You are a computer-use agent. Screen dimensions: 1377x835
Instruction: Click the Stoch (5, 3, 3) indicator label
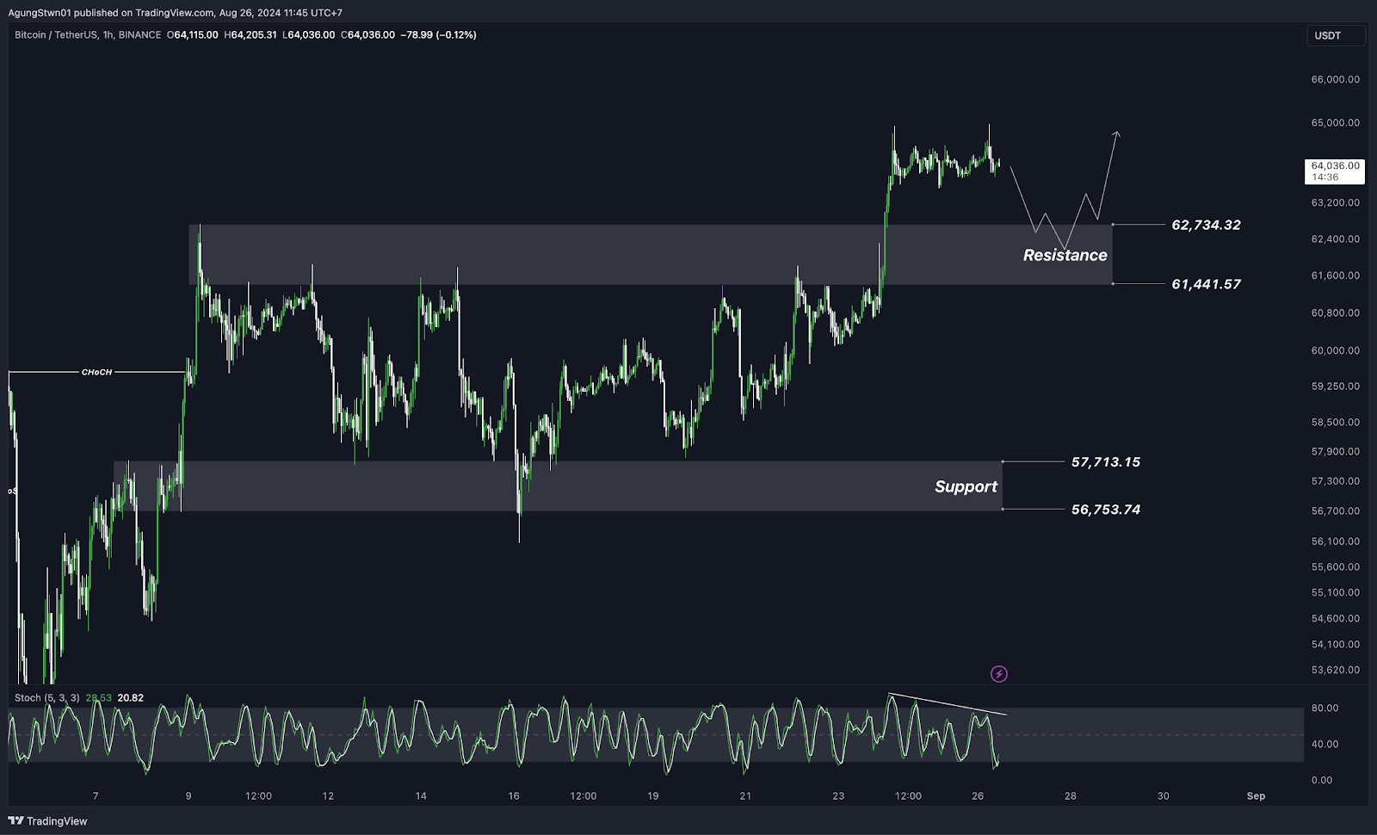[x=47, y=698]
